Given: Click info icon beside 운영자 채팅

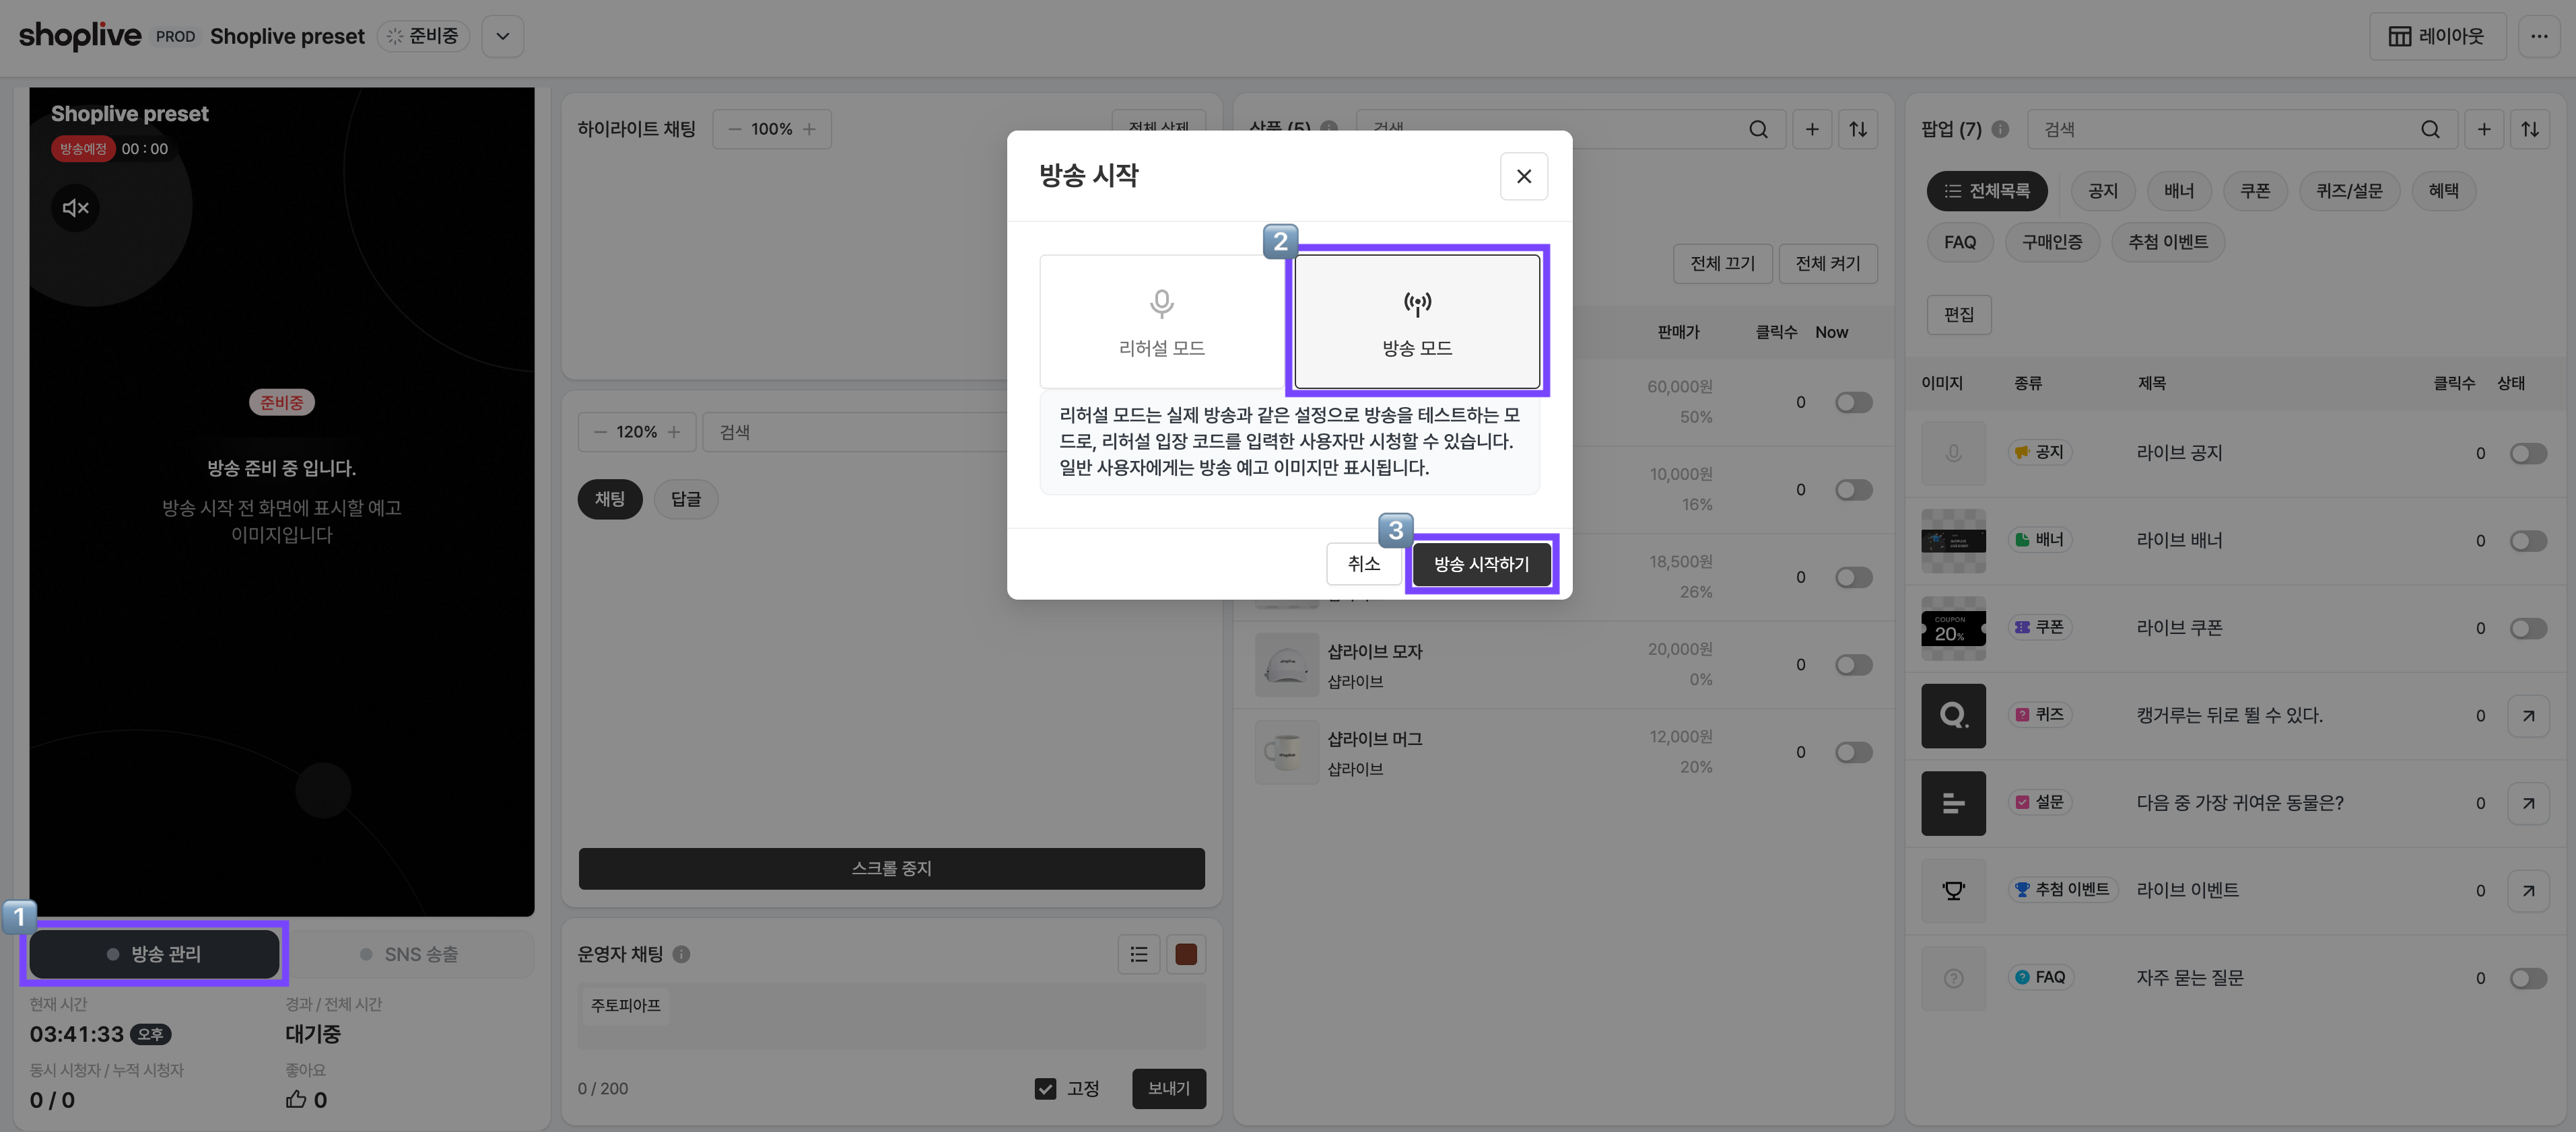Looking at the screenshot, I should [x=681, y=954].
